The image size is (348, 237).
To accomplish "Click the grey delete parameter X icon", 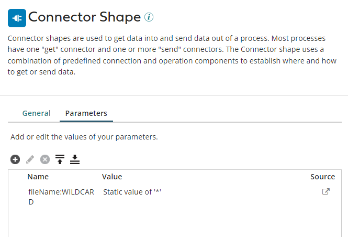I will click(45, 159).
